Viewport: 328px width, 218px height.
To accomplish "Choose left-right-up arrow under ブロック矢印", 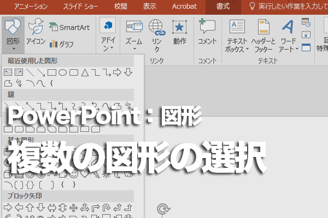I will [x=85, y=208].
